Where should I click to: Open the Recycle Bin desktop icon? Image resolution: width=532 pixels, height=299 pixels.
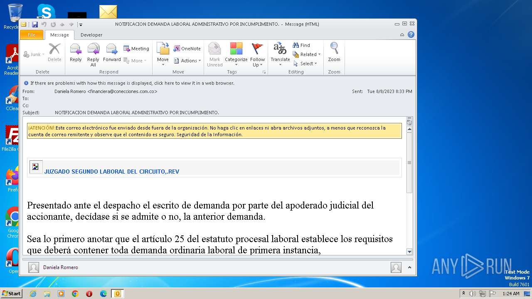[15, 16]
